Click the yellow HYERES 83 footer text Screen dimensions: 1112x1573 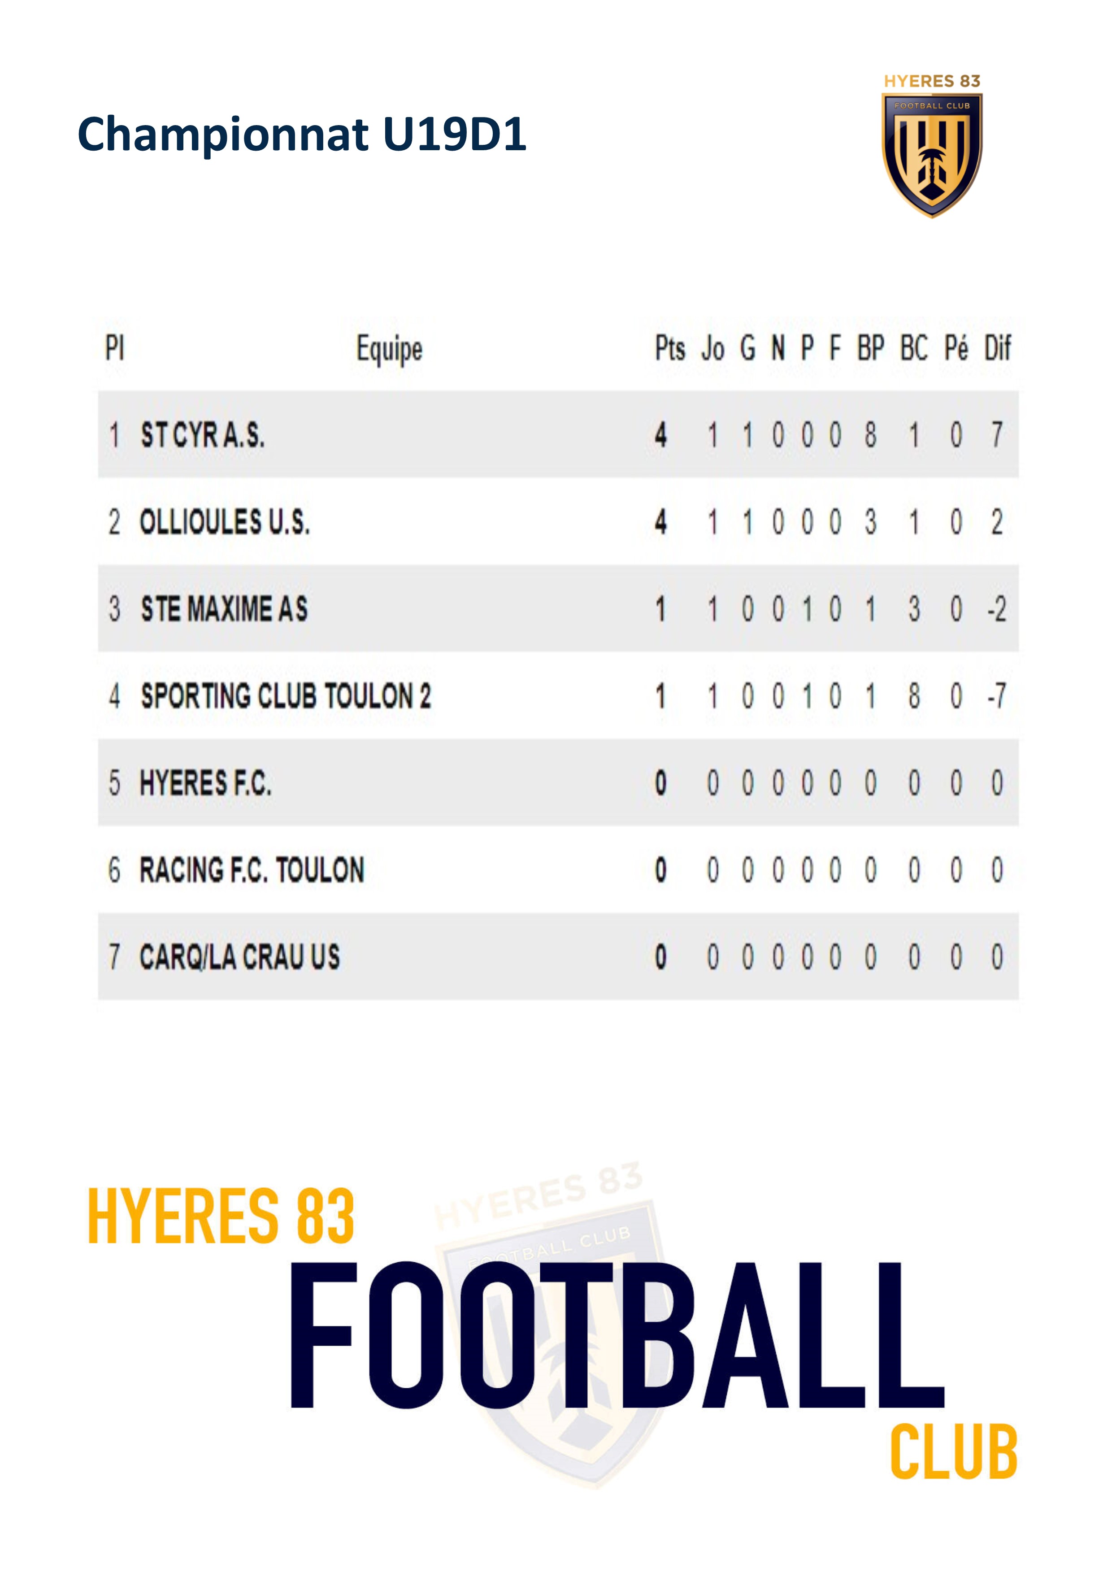pos(222,1216)
